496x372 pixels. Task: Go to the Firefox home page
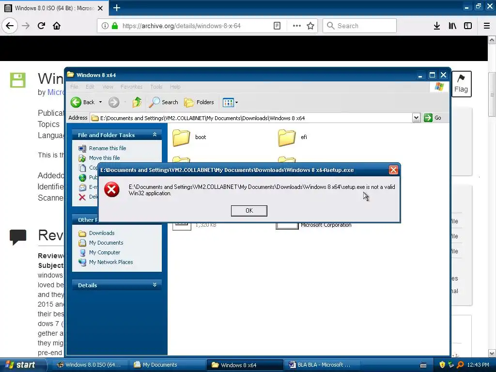coord(57,26)
